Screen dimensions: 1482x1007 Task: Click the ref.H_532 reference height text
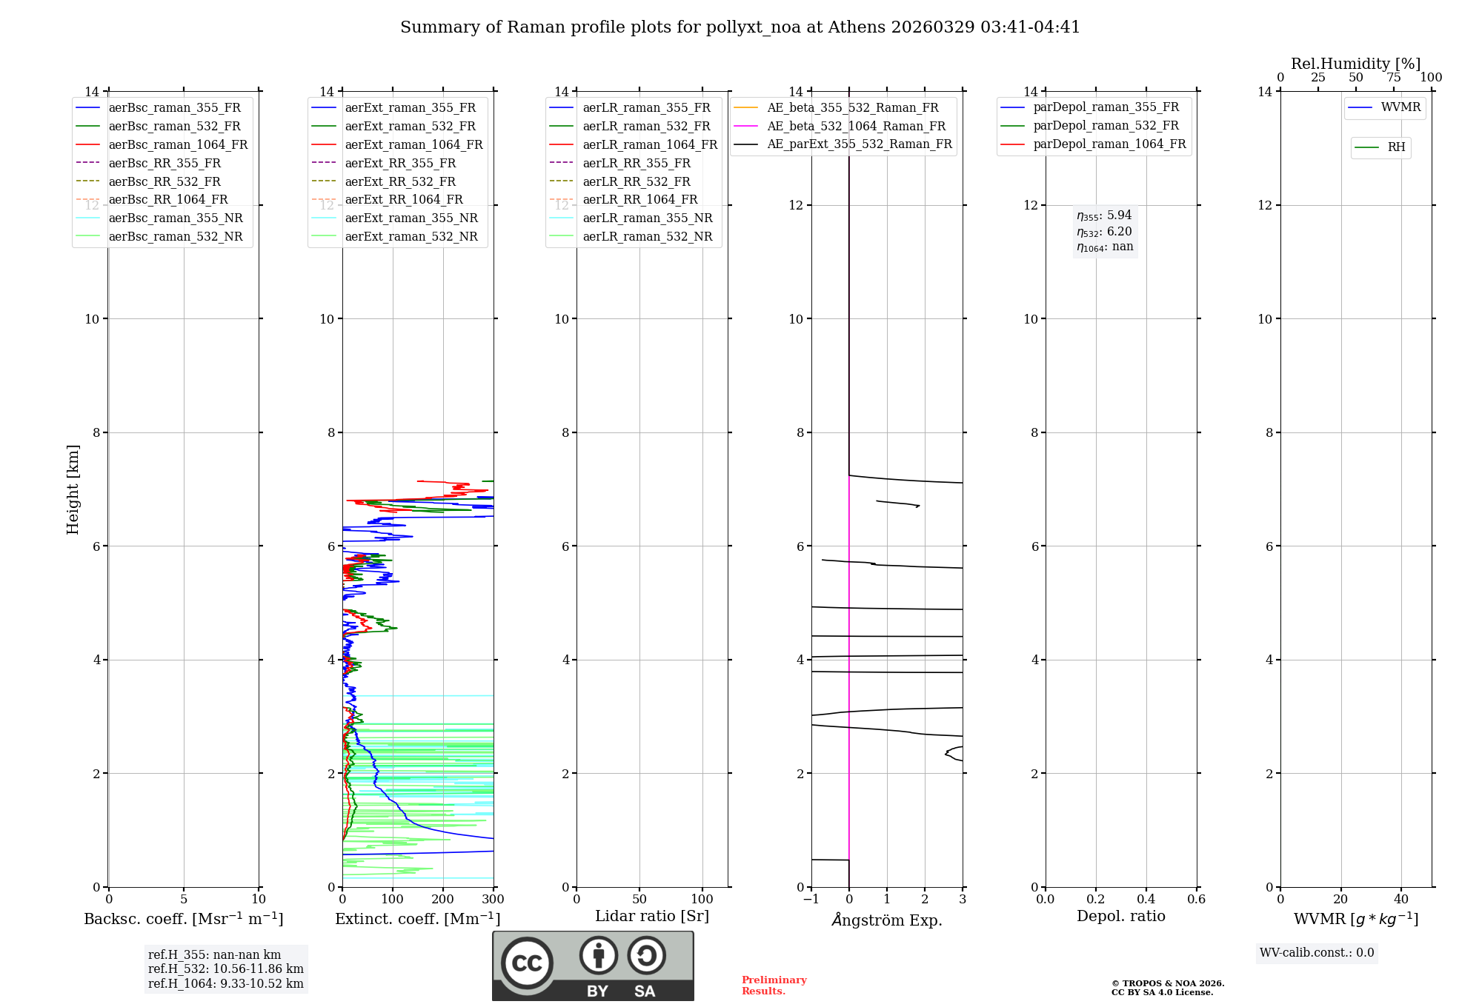coord(225,968)
